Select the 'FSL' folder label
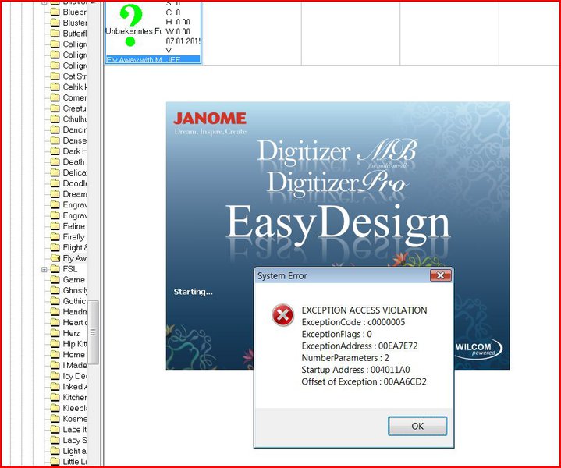The image size is (561, 468). [69, 269]
